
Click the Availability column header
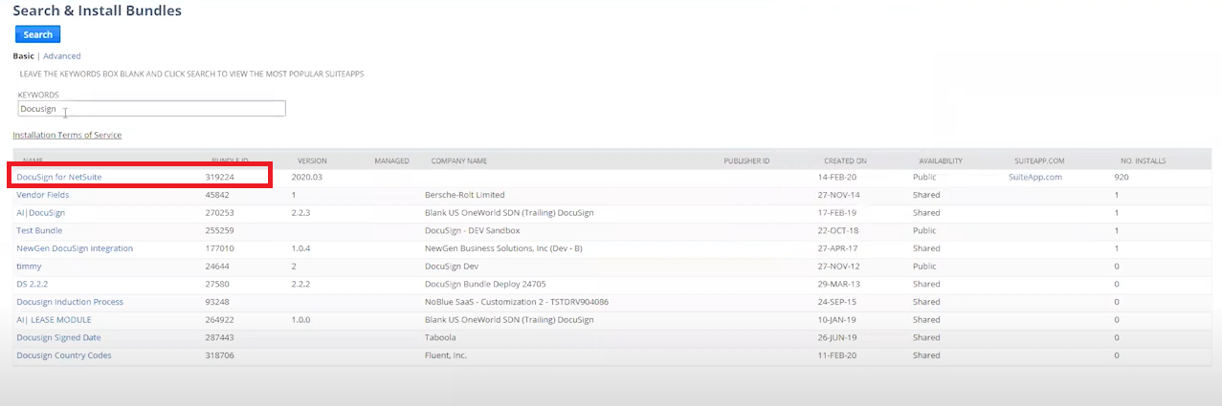pyautogui.click(x=941, y=160)
